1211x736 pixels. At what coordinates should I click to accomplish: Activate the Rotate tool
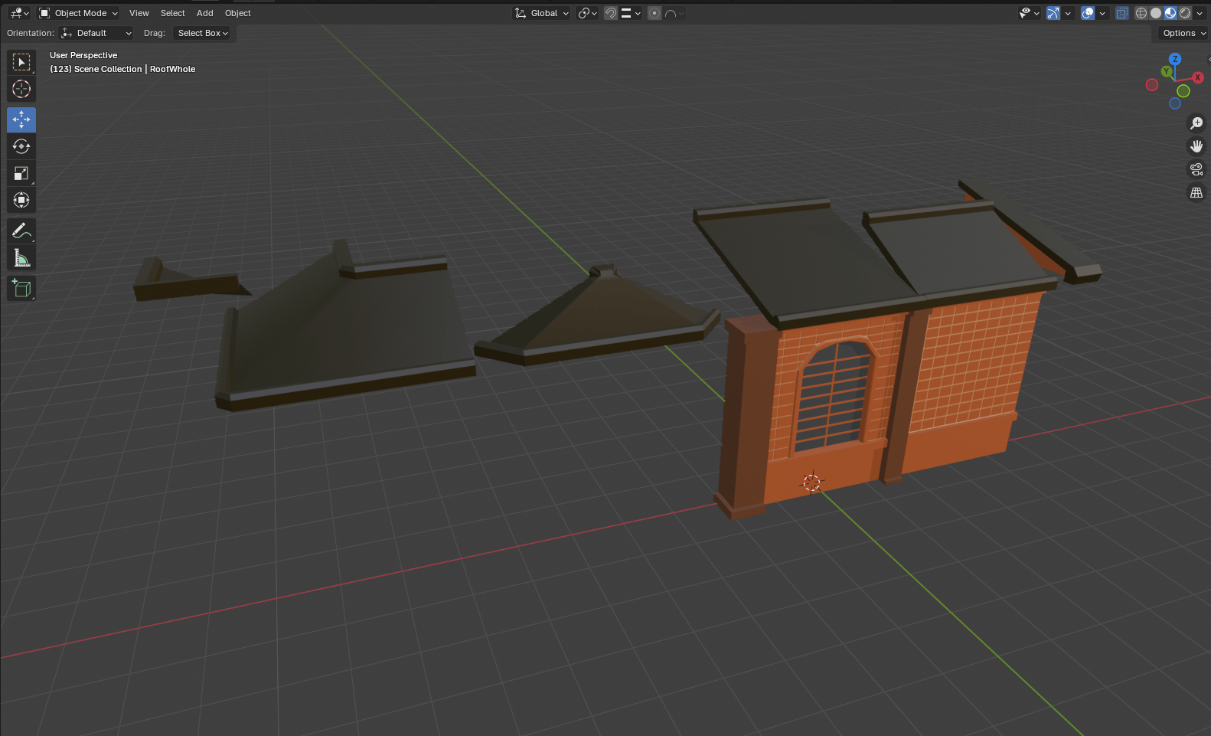21,146
